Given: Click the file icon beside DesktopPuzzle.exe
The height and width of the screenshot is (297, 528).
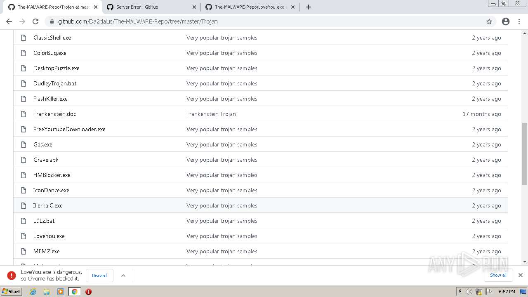Looking at the screenshot, I should 24,68.
